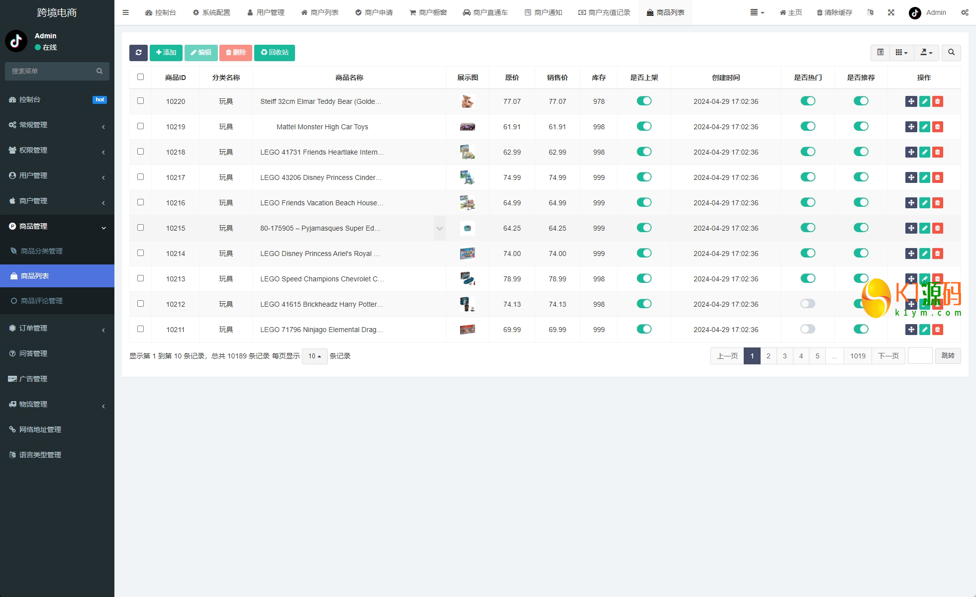The image size is (976, 597).
Task: Open the columns visibility dropdown
Action: click(x=901, y=53)
